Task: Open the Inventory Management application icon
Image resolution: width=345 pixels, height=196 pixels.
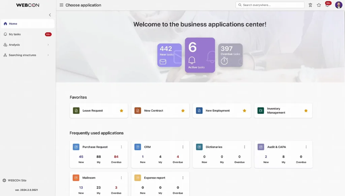Action: pos(260,110)
